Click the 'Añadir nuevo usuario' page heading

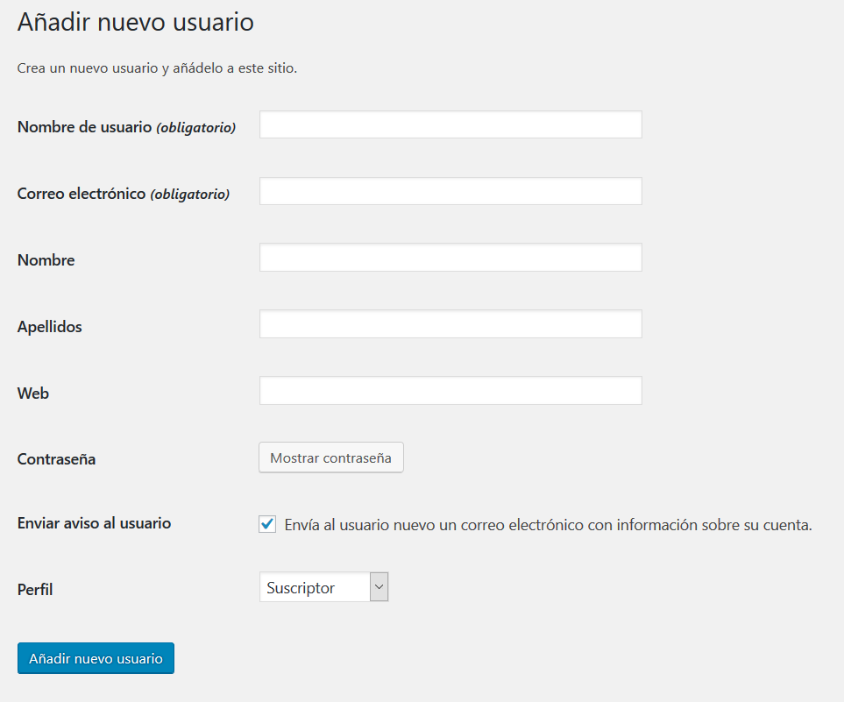(136, 23)
